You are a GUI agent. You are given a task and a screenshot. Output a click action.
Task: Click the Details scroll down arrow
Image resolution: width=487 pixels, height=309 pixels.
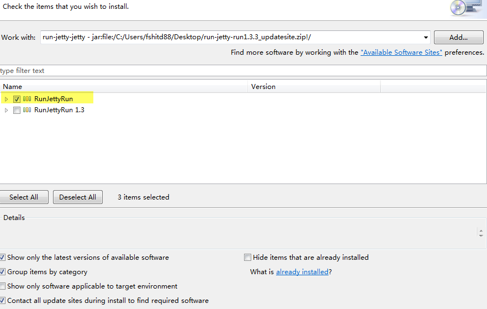pos(481,235)
